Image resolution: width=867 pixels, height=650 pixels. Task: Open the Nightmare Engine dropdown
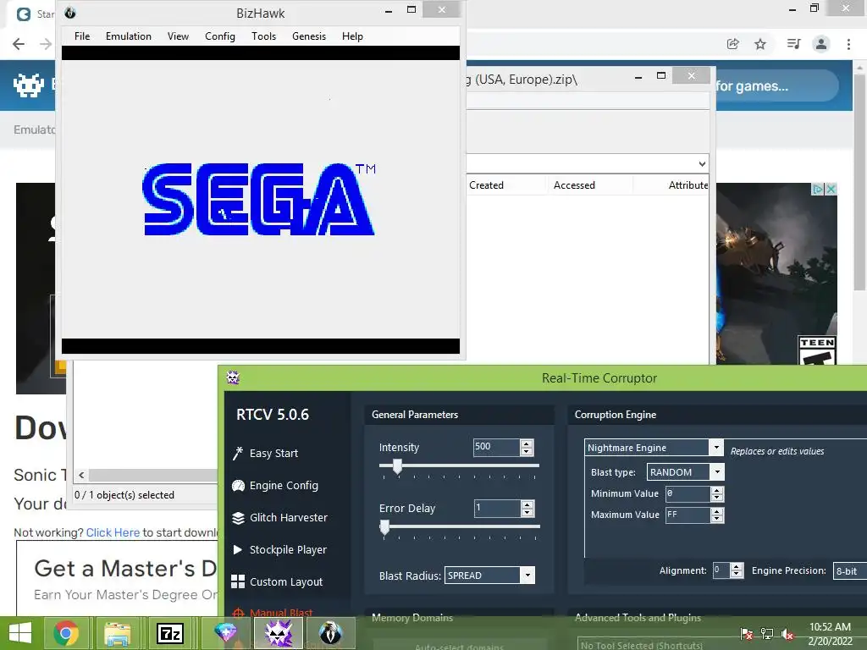pyautogui.click(x=716, y=447)
